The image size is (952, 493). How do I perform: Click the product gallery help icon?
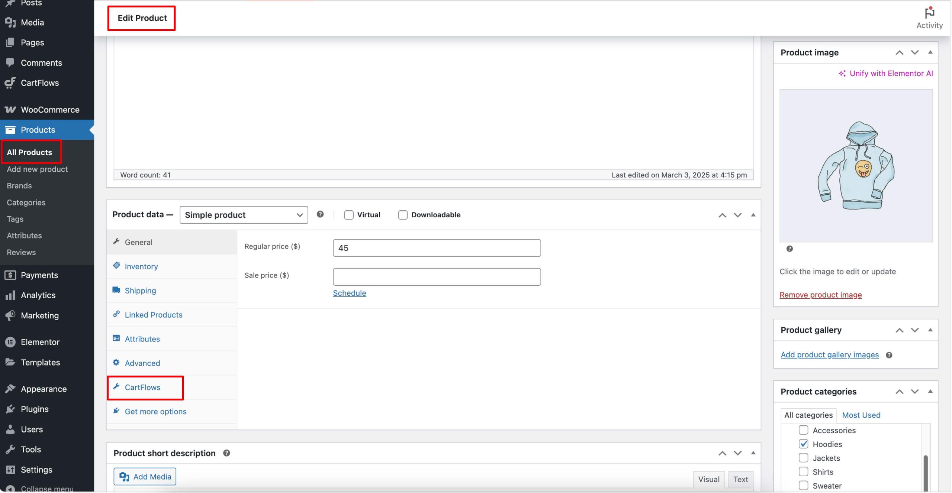click(889, 355)
